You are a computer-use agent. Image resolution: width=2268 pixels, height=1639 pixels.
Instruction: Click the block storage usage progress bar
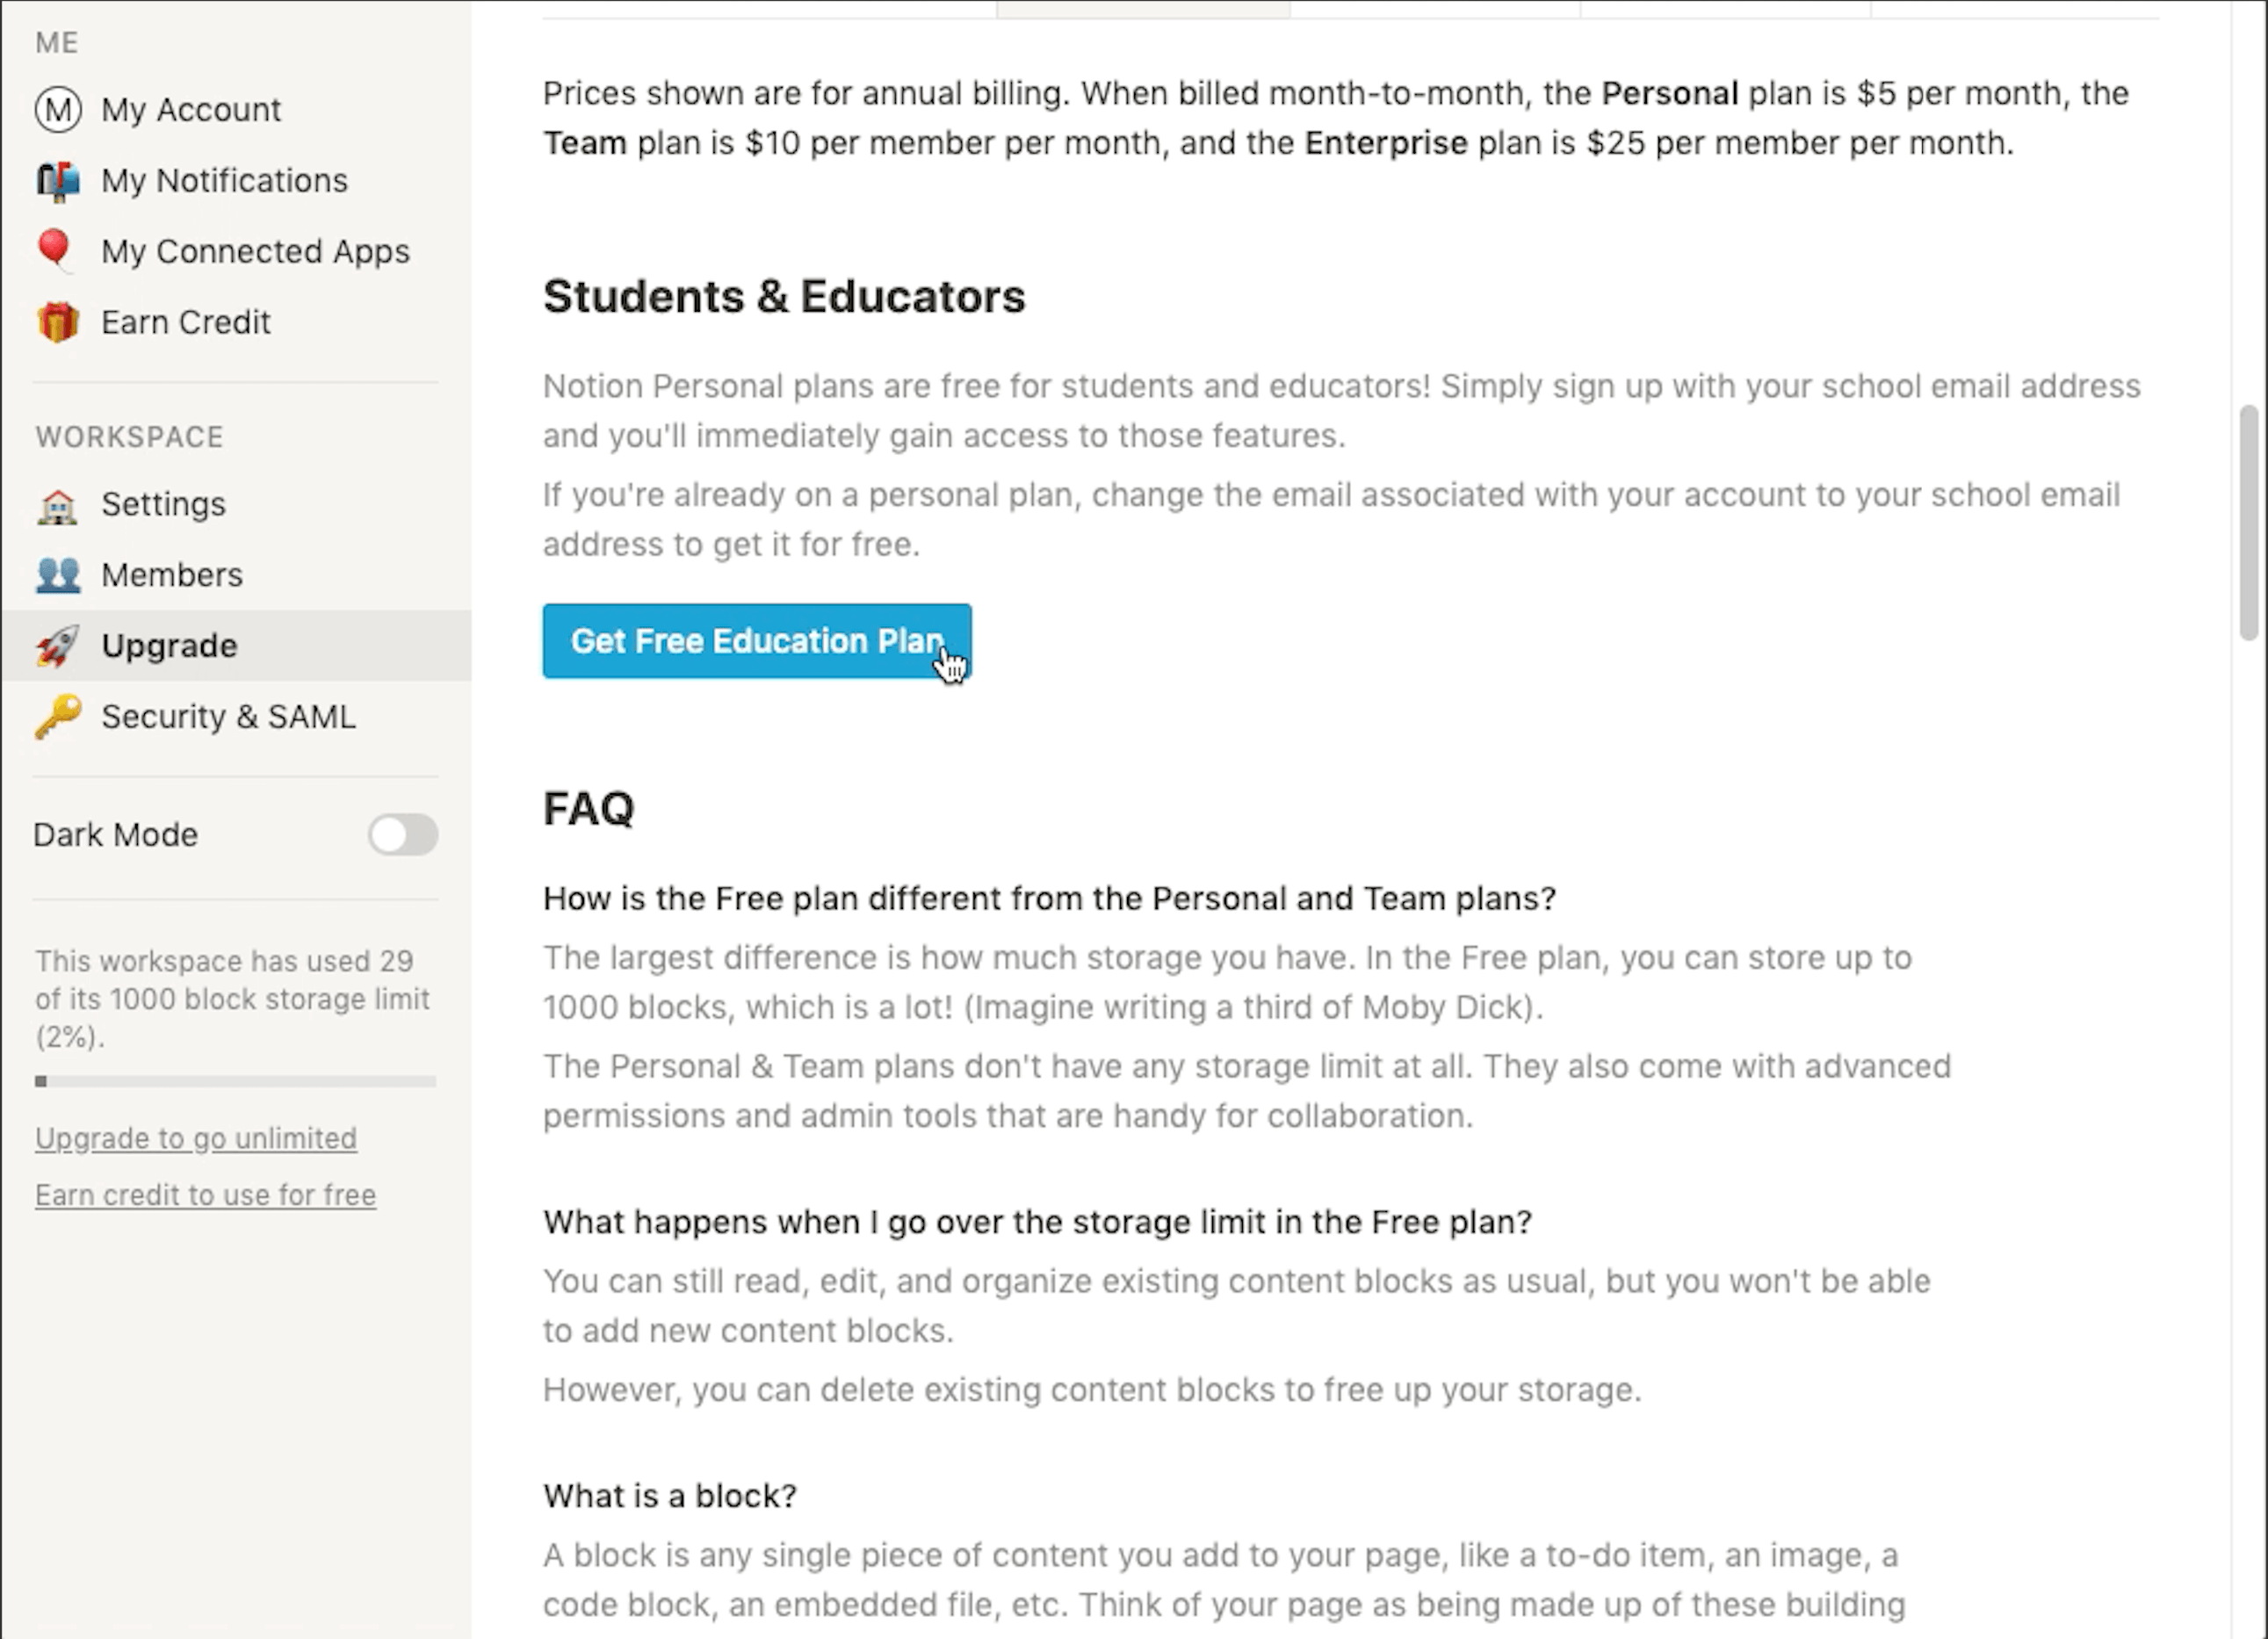click(236, 1081)
